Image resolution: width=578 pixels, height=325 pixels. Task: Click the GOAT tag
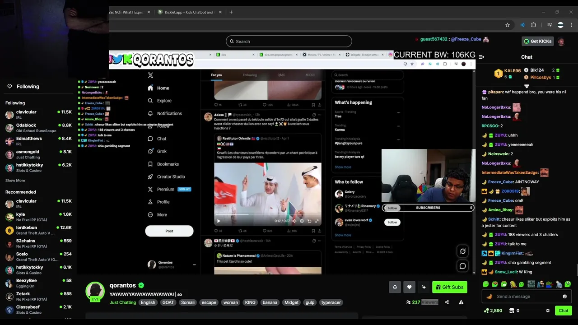pos(168,302)
